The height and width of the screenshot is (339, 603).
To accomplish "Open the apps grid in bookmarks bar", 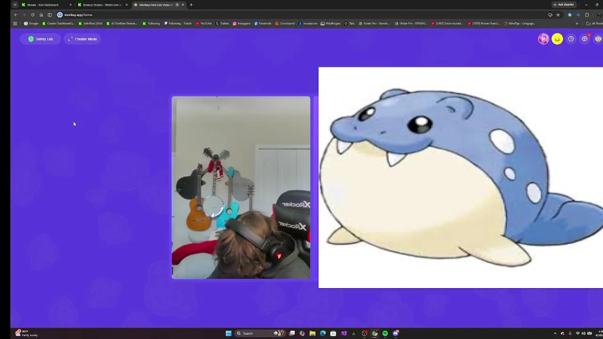I will pyautogui.click(x=15, y=24).
